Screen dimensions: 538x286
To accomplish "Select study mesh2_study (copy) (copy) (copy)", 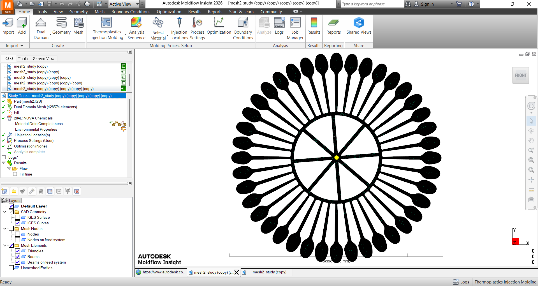I will 42,77.
